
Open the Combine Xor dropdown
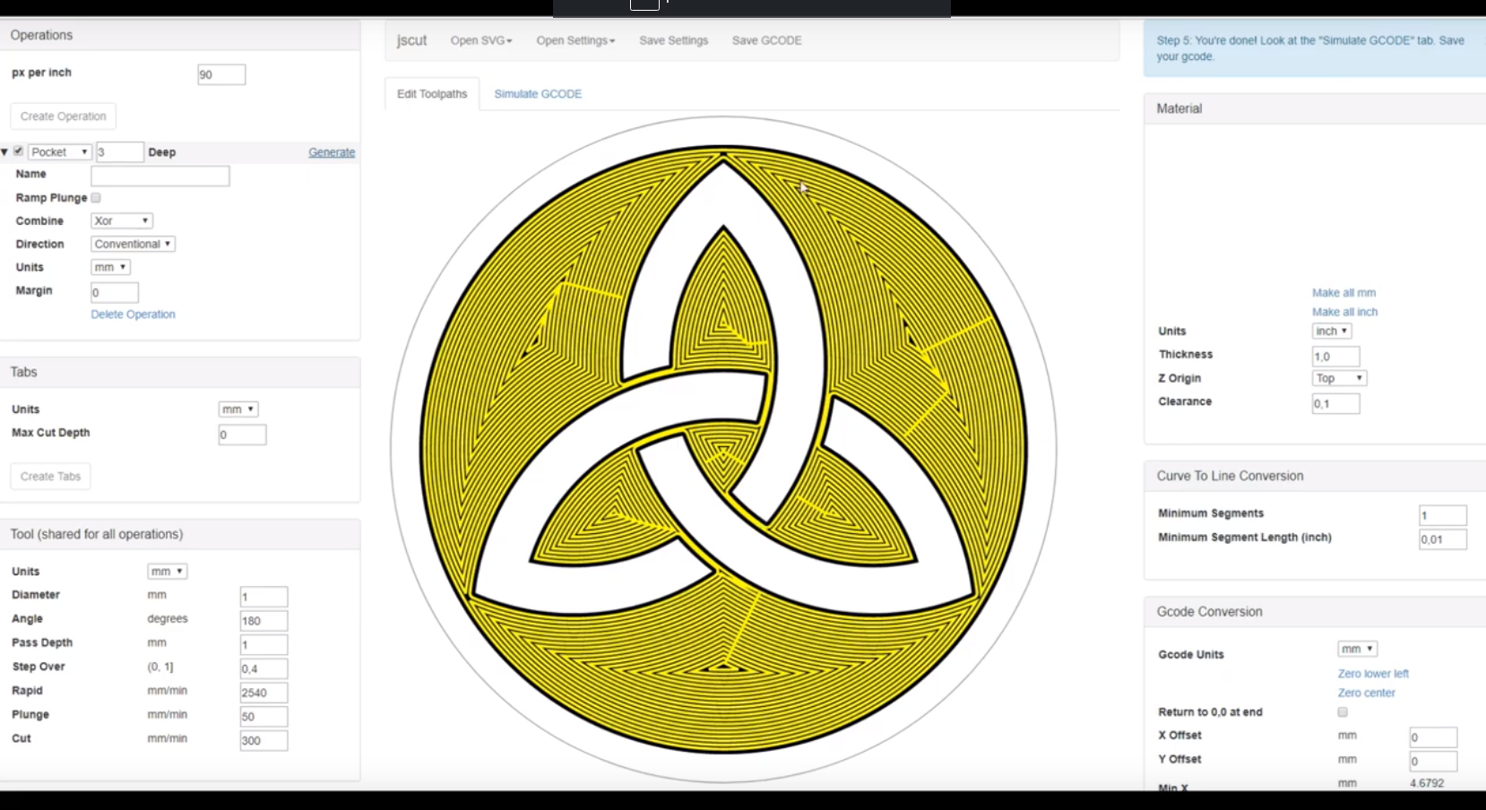pos(122,220)
